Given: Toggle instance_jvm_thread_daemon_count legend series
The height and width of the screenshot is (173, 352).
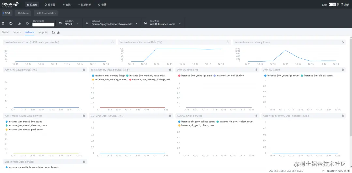Looking at the screenshot, I should 26,125.
